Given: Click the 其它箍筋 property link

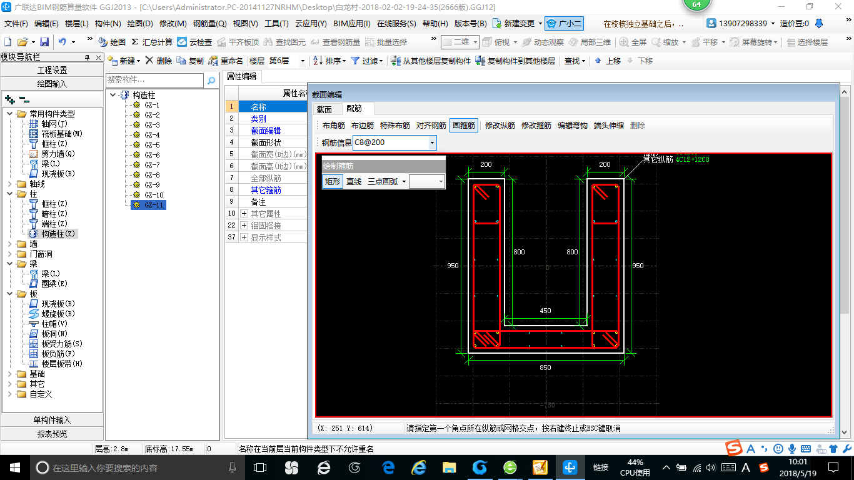Looking at the screenshot, I should [266, 190].
